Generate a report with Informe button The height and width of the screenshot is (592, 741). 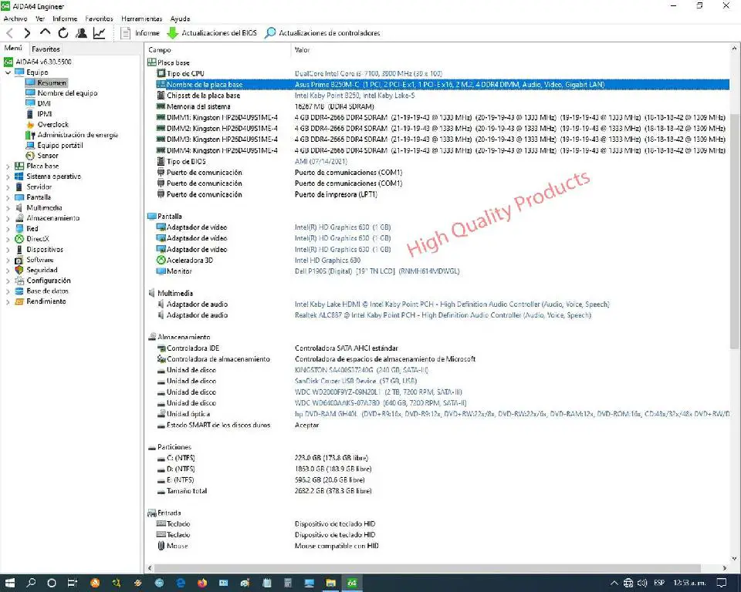[x=140, y=33]
